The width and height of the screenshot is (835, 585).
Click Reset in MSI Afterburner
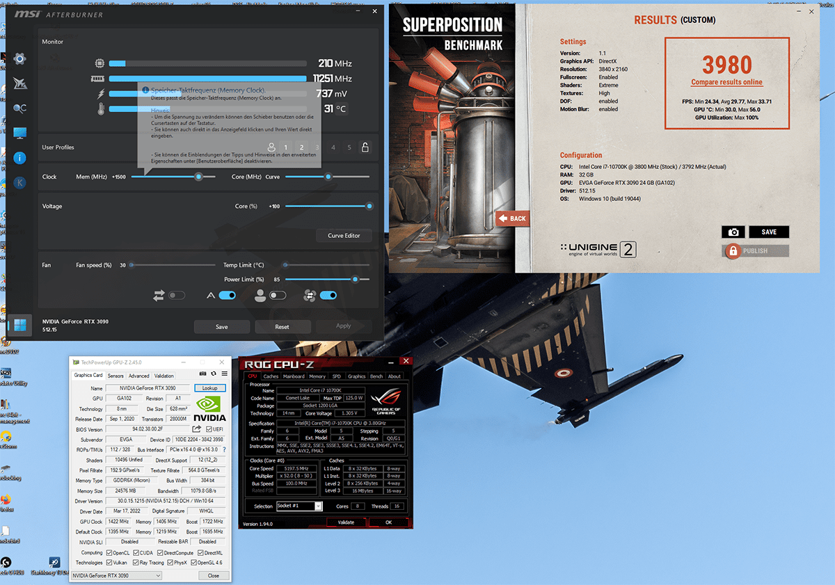tap(282, 326)
